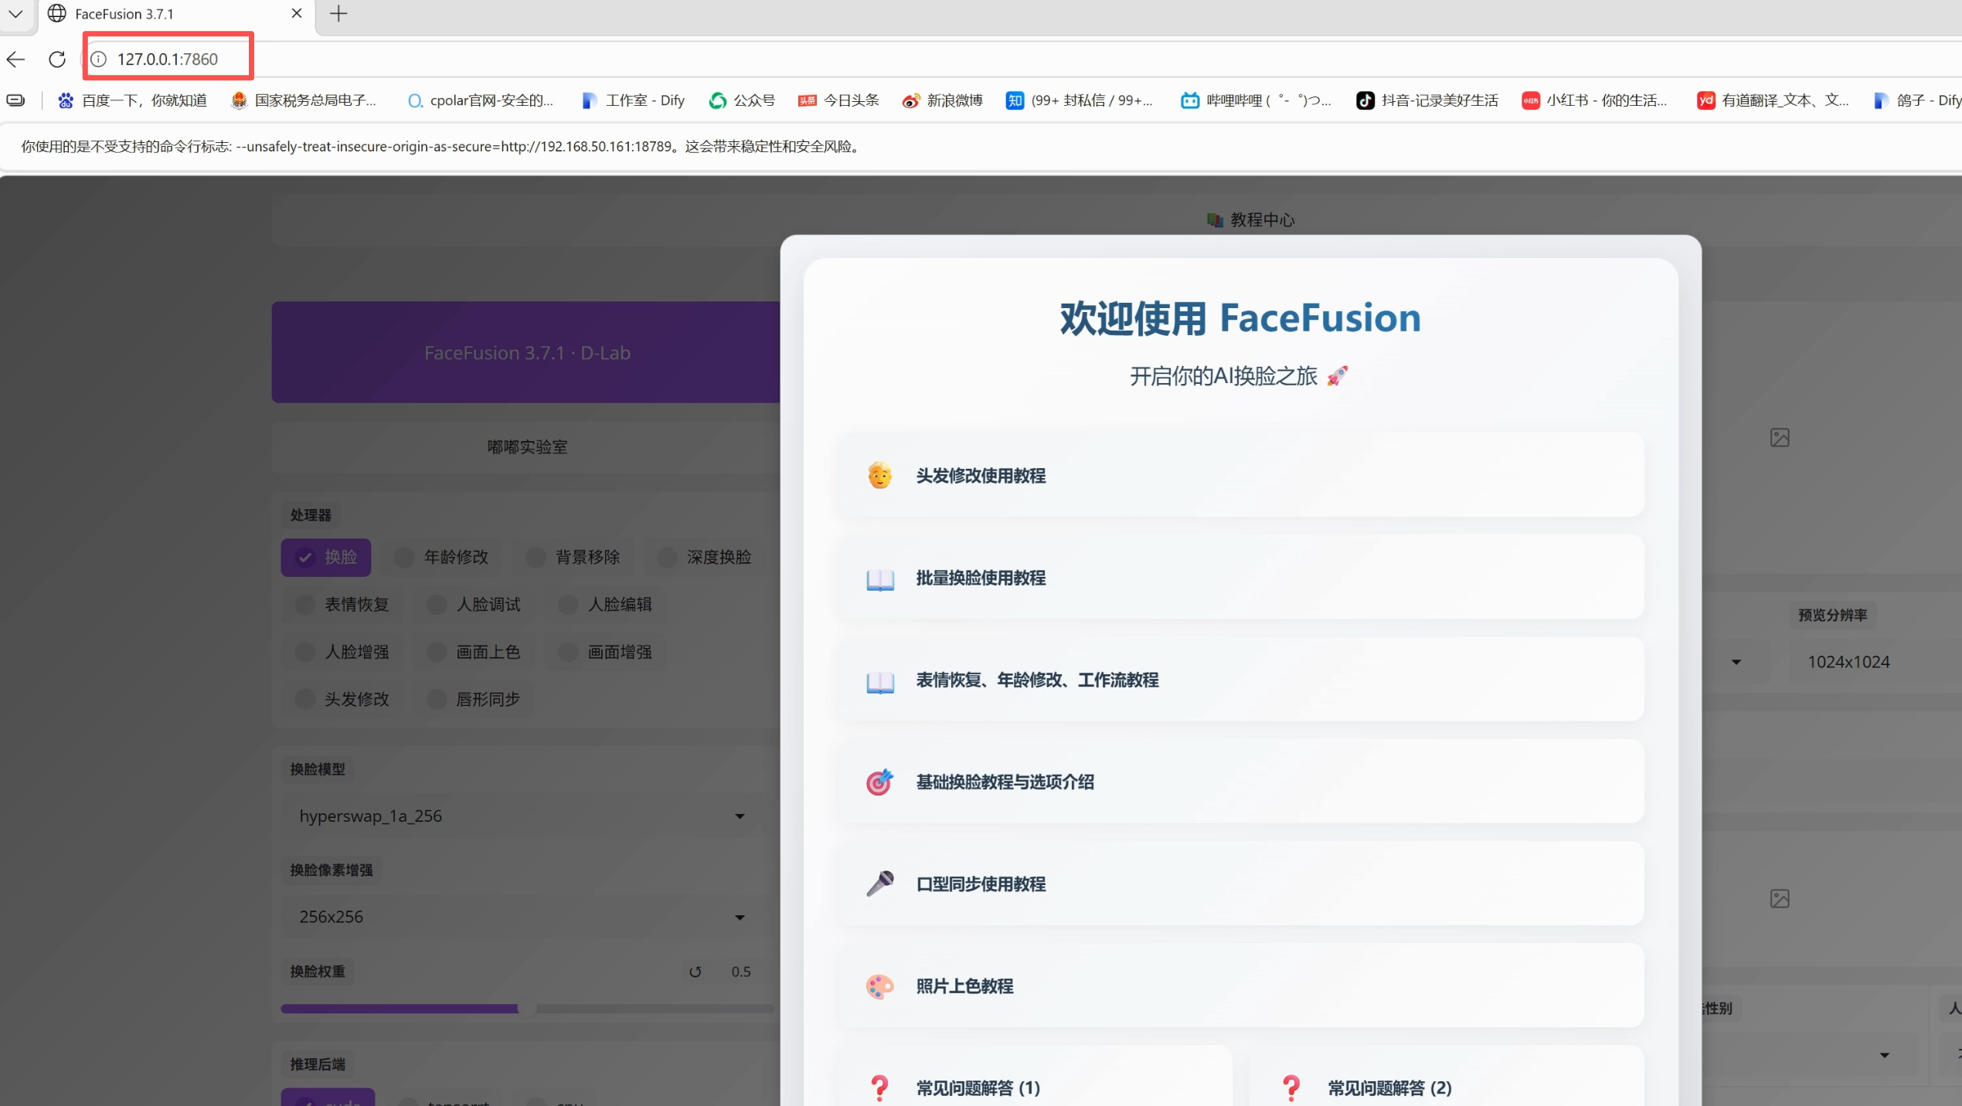Open the 抖音 bookmark
This screenshot has width=1962, height=1106.
point(1426,100)
